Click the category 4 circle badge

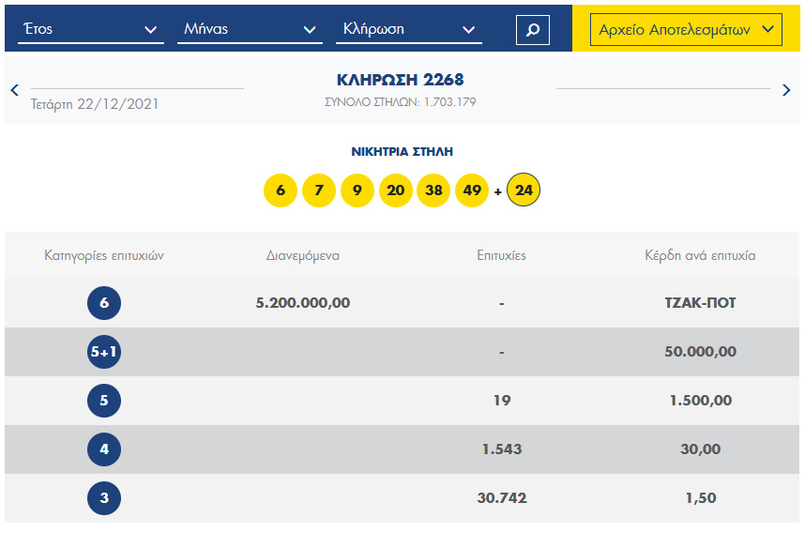(x=104, y=449)
